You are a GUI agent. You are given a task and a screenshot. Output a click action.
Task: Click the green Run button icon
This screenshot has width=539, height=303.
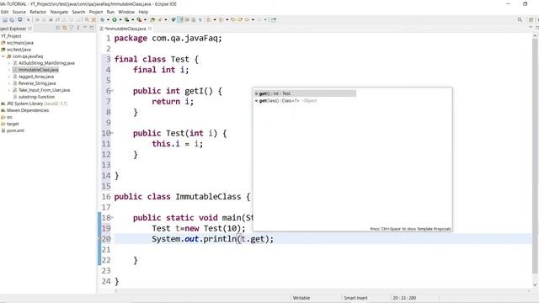pyautogui.click(x=115, y=19)
